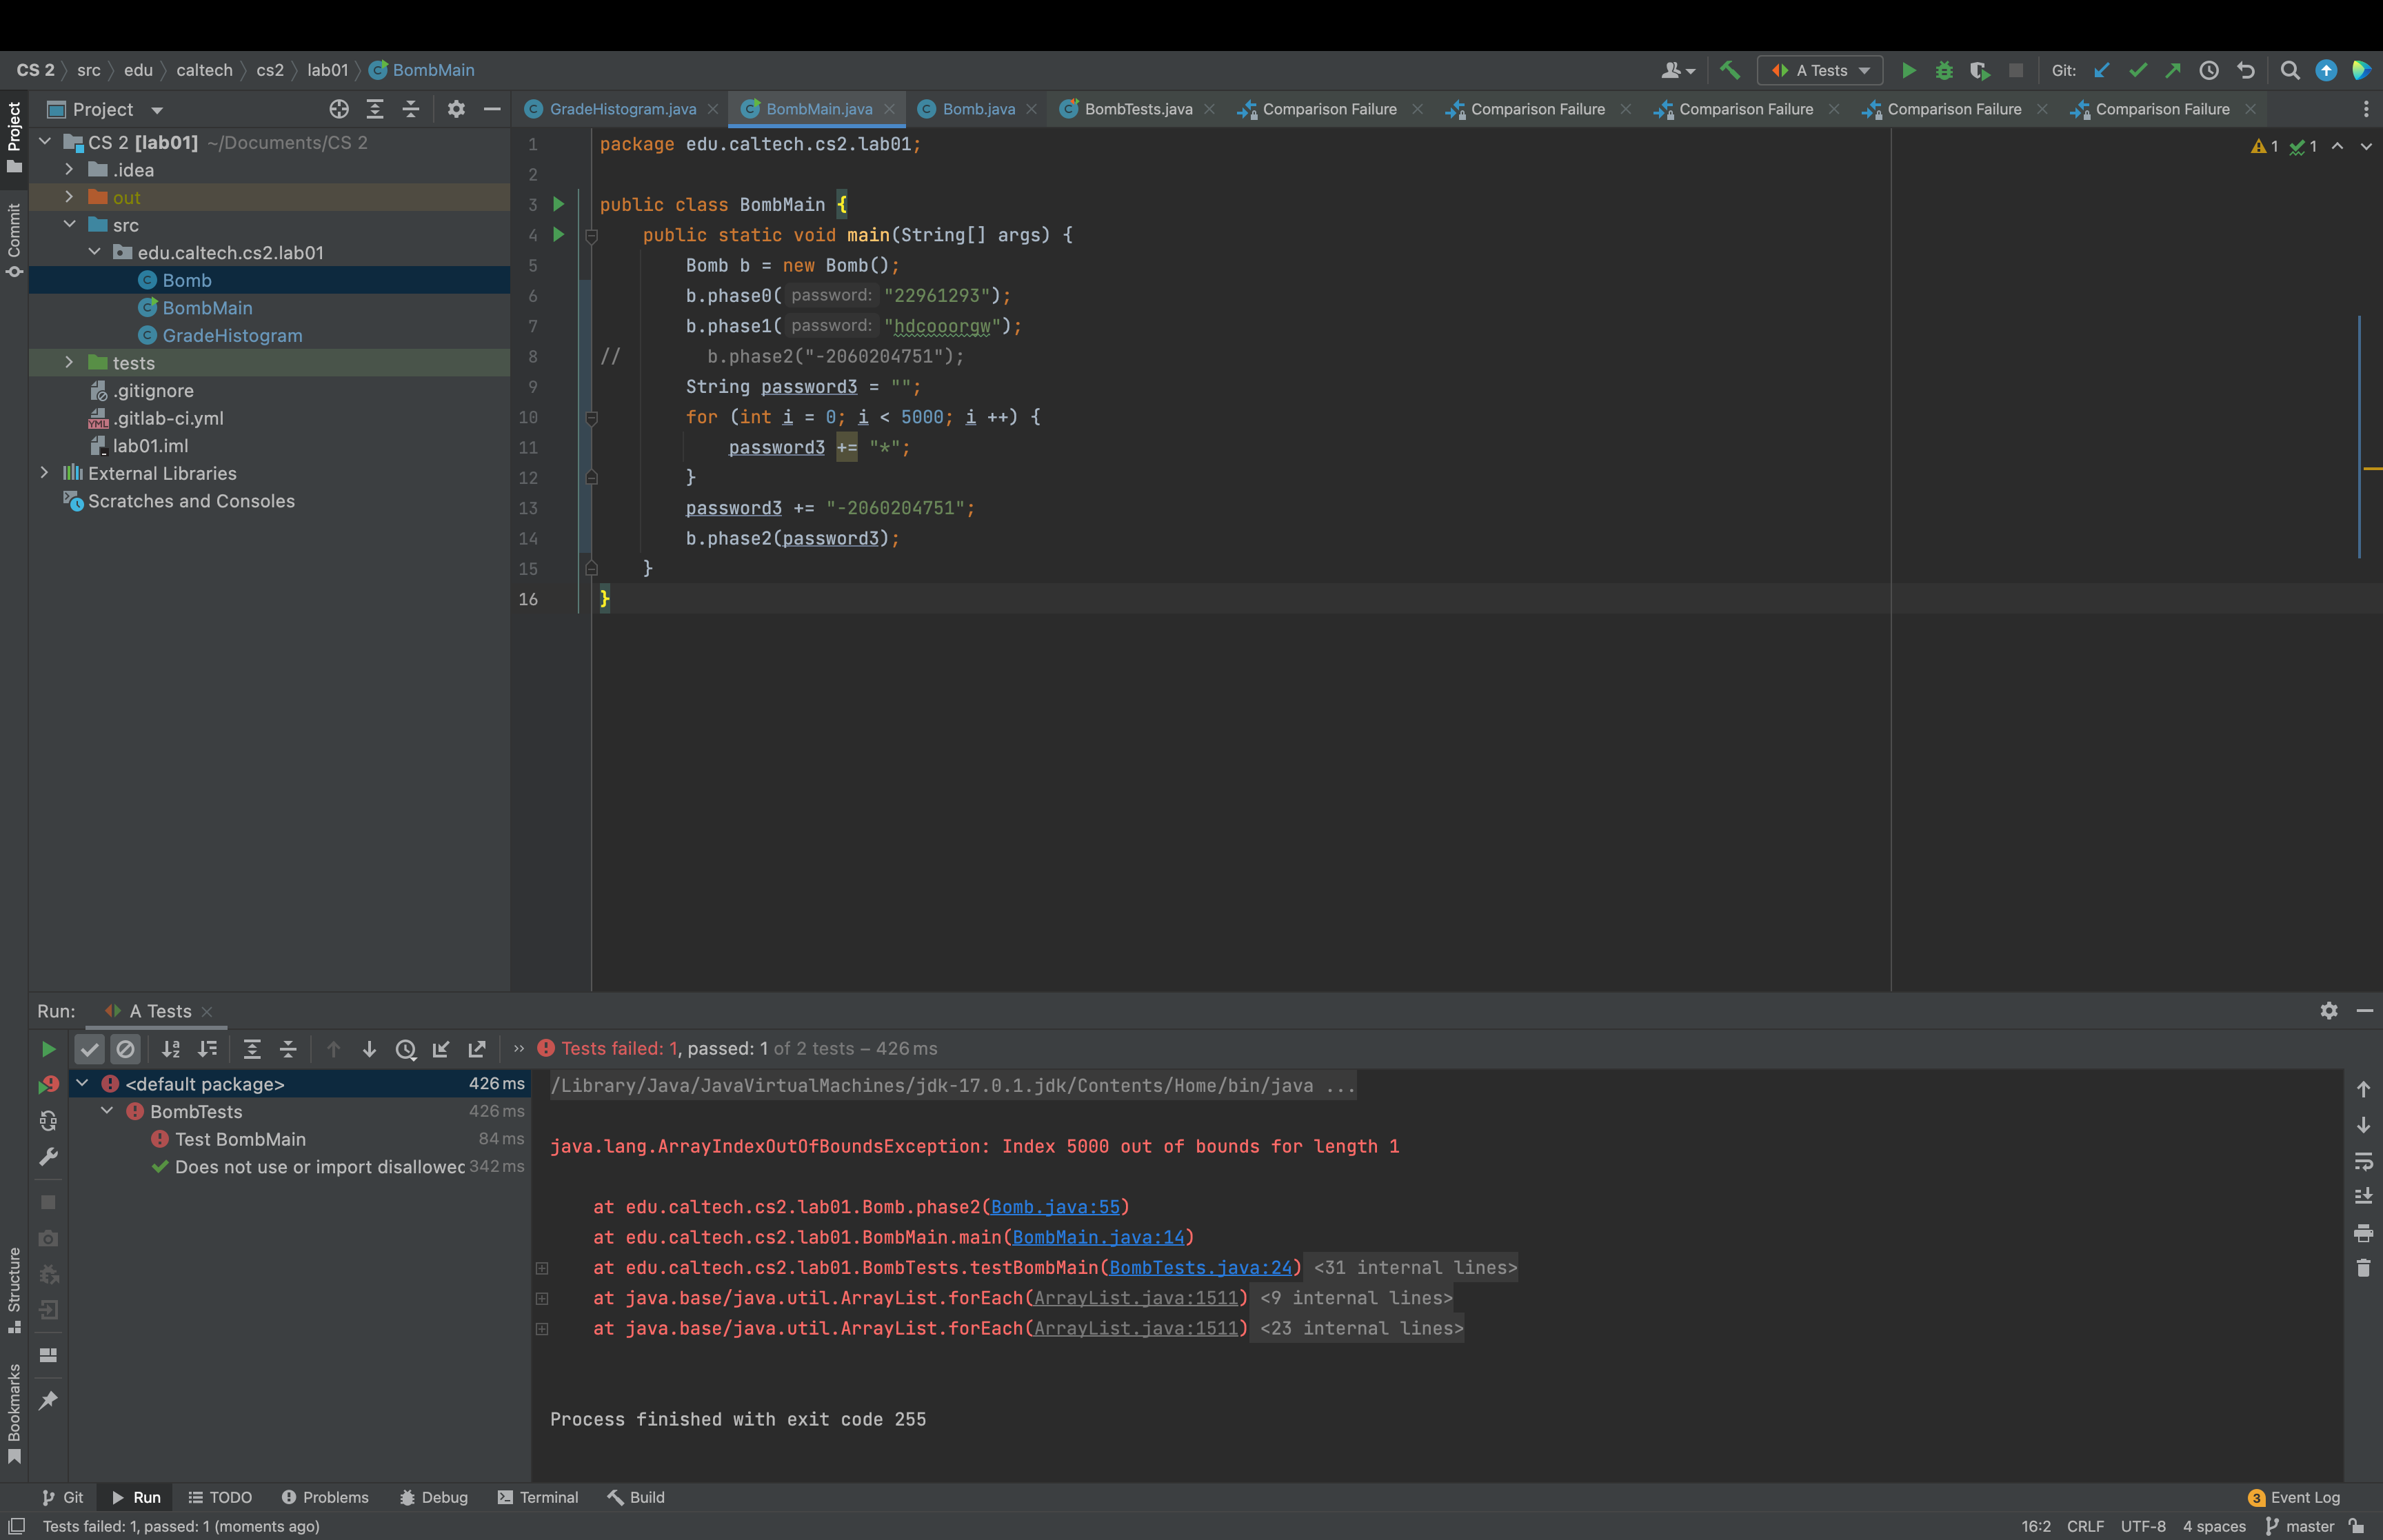
Task: Open Git history clock icon
Action: (2209, 70)
